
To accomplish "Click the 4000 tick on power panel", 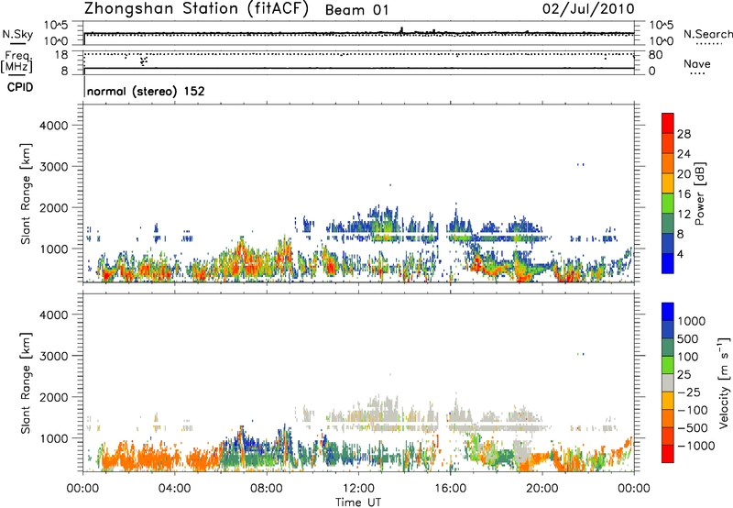I will pyautogui.click(x=53, y=126).
